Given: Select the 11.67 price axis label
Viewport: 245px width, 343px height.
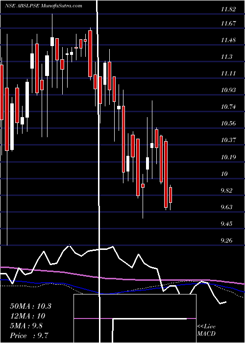Looking at the screenshot, I should coord(228,23).
